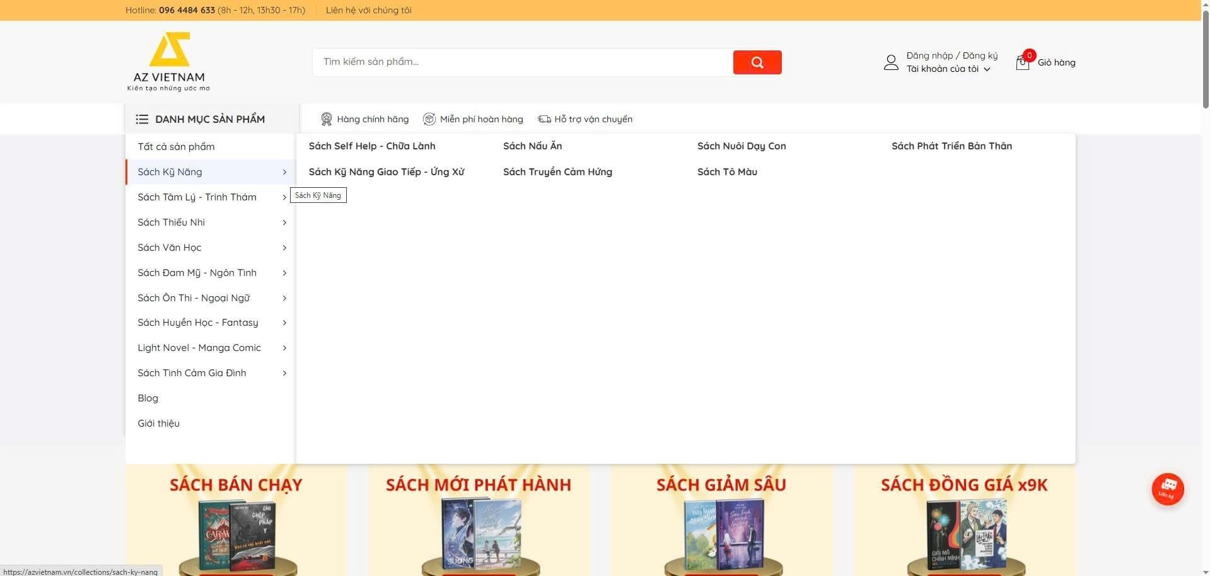Open Sách Nấu Ăn subcategory link
Viewport: 1210px width, 576px height.
[532, 146]
